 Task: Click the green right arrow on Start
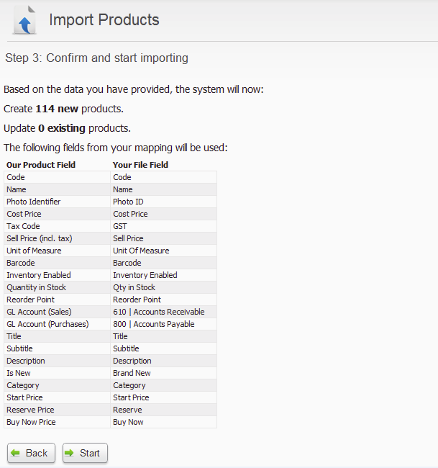pos(69,453)
